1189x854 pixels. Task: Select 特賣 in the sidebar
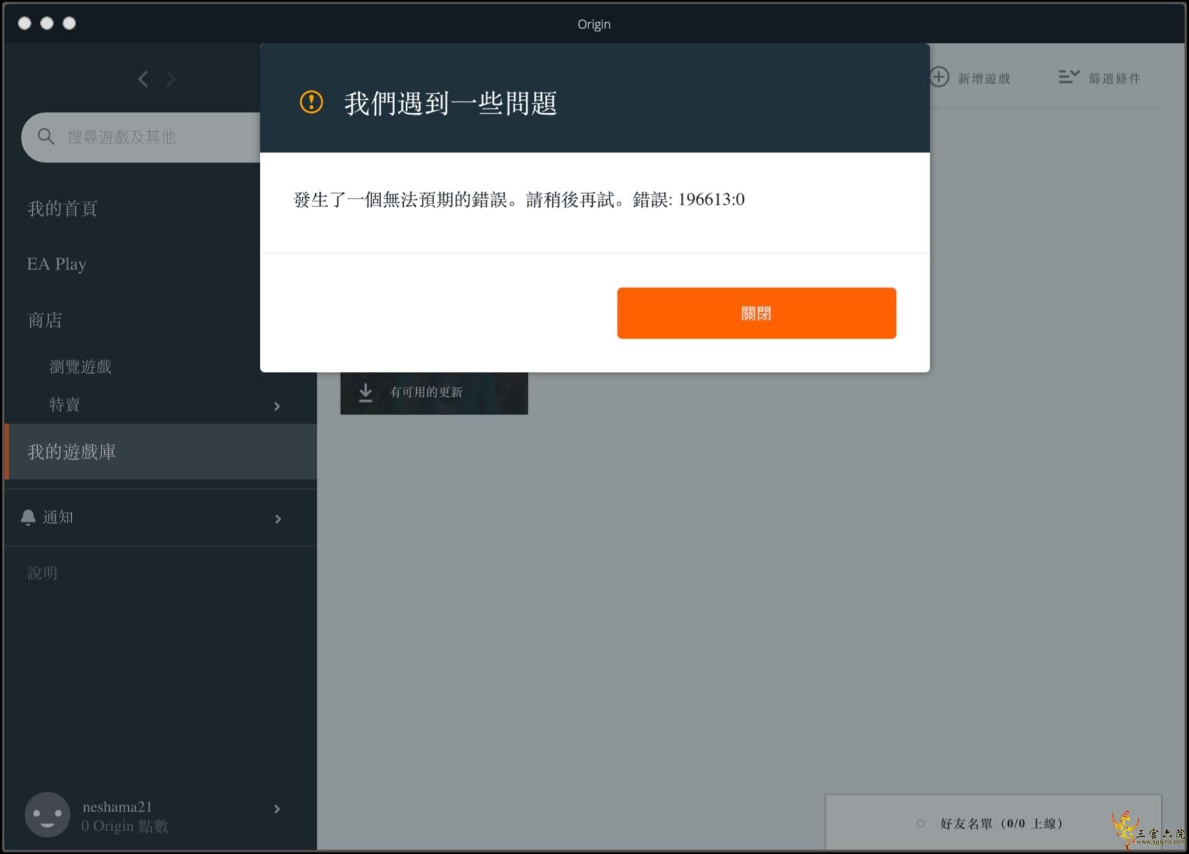pyautogui.click(x=64, y=405)
